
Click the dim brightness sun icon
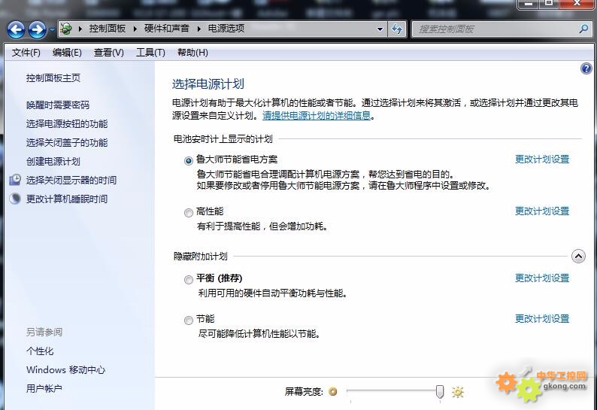[333, 391]
